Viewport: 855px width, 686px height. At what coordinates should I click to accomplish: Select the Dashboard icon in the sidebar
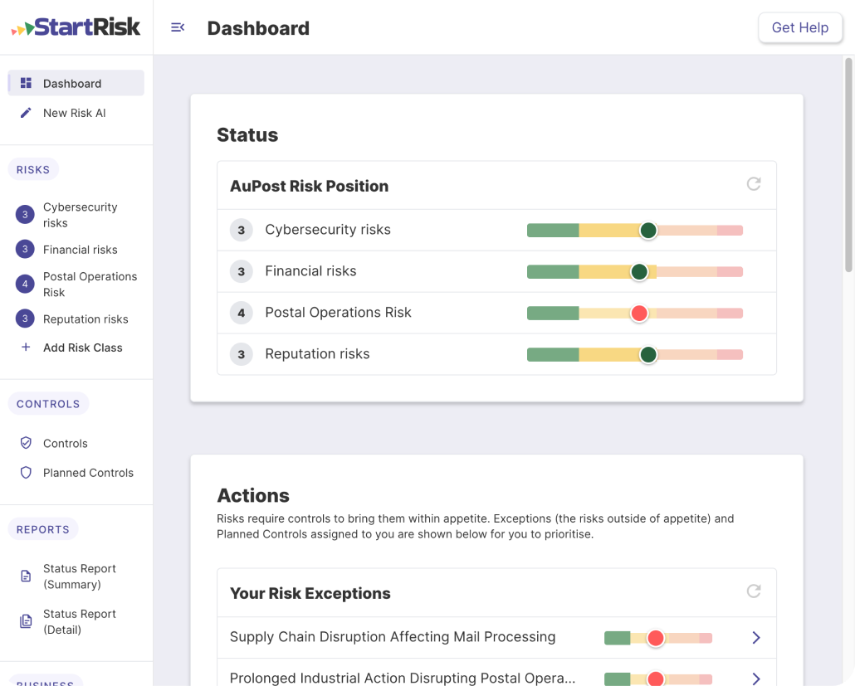[x=25, y=83]
